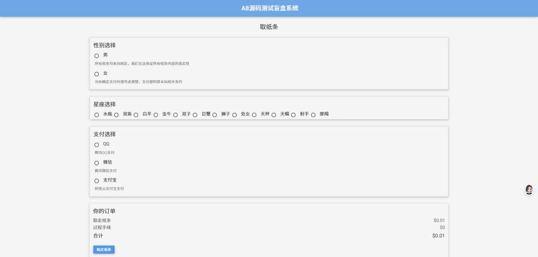Image resolution: width=538 pixels, height=257 pixels.
Task: Select QQ as payment method
Action: [97, 145]
